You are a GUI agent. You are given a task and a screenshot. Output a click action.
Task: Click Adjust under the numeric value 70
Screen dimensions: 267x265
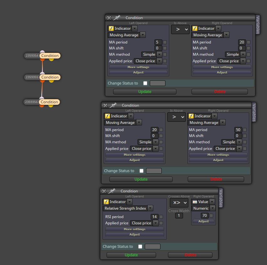203,221
